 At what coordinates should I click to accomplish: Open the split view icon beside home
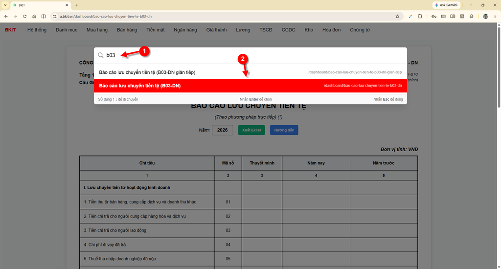pos(44,16)
